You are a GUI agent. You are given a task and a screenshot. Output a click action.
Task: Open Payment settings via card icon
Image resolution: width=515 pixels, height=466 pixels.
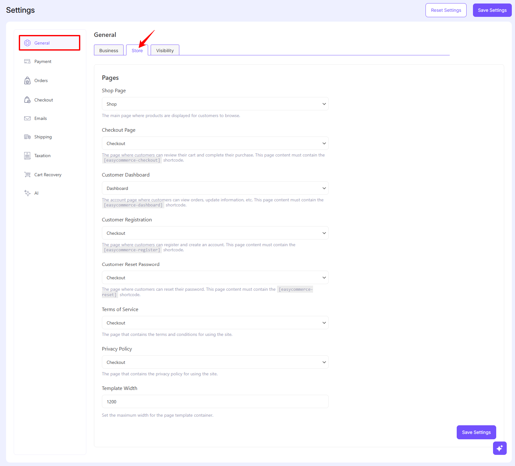(x=27, y=61)
